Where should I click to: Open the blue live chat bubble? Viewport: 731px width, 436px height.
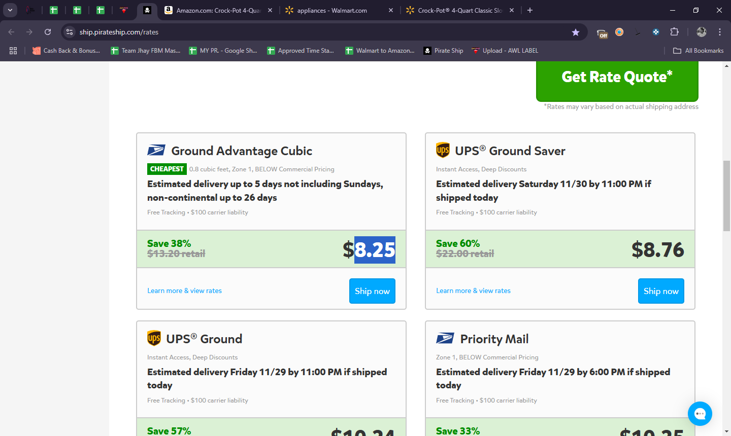click(700, 414)
